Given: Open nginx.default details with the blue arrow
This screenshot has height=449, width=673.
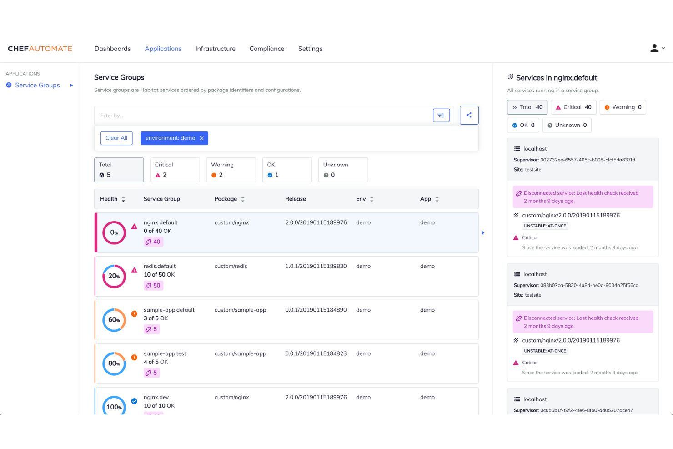Looking at the screenshot, I should 483,232.
